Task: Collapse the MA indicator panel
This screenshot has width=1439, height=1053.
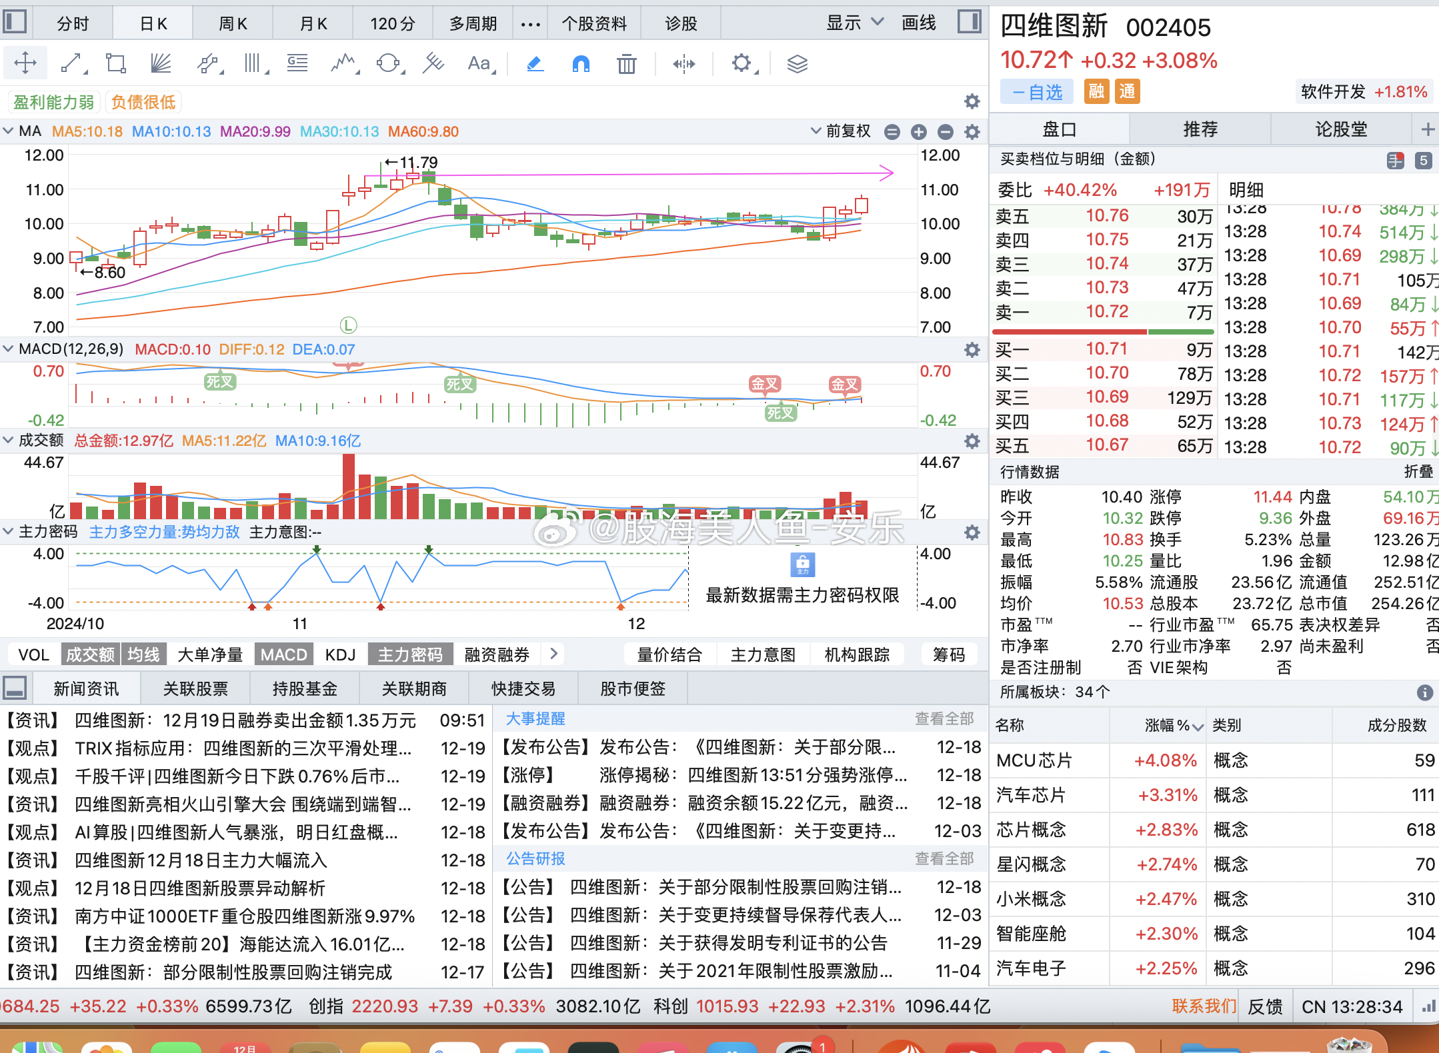Action: 9,131
